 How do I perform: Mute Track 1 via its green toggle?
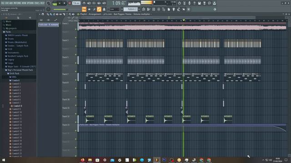(76, 29)
